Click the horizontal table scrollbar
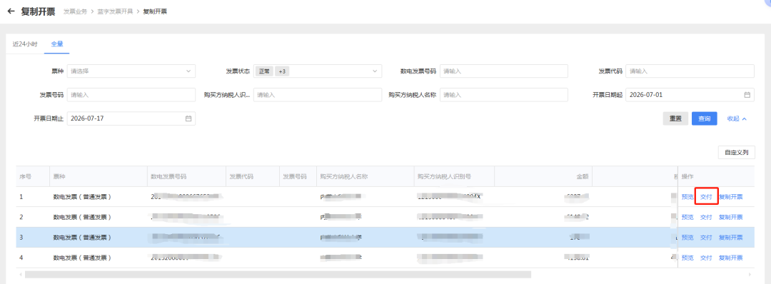Viewport: 771px width, 284px height. 278,274
